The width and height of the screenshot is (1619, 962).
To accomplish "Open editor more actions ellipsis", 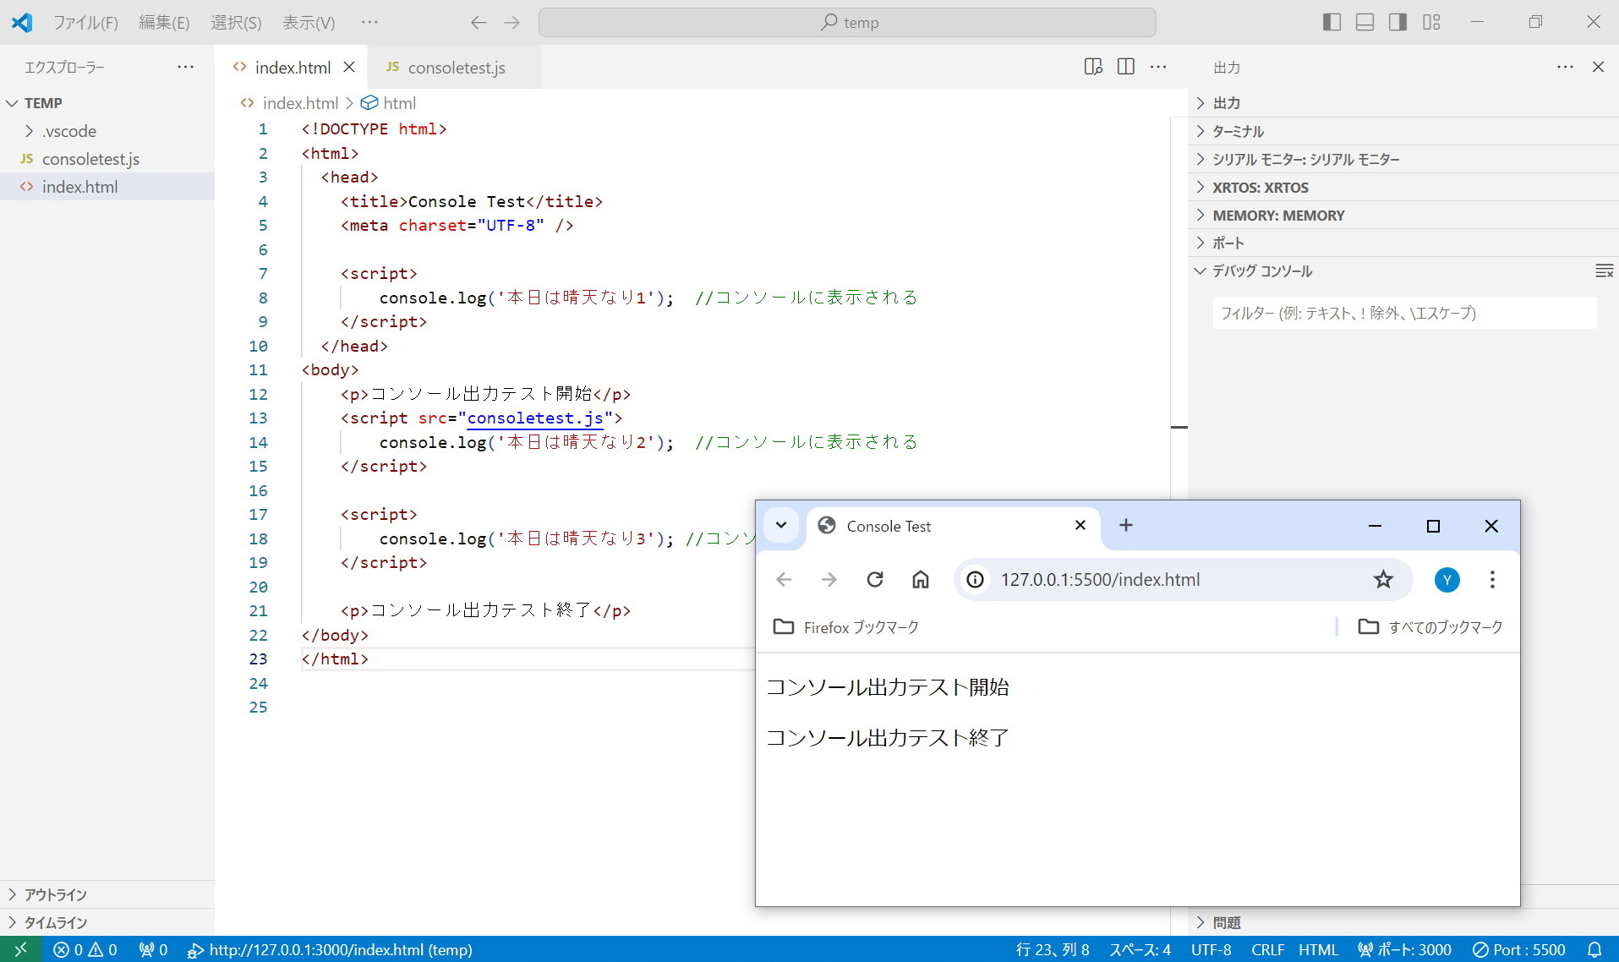I will (1158, 67).
